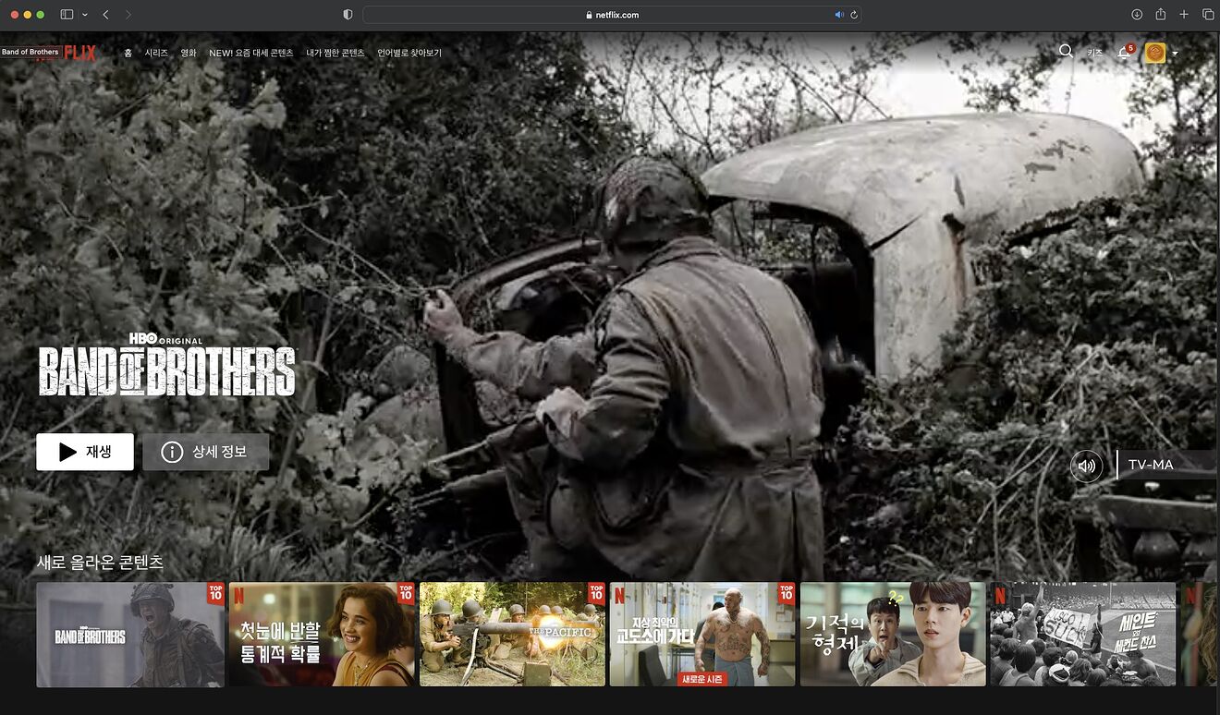Click the Band of Brothers tooltip label
The height and width of the screenshot is (715, 1220).
coord(30,52)
